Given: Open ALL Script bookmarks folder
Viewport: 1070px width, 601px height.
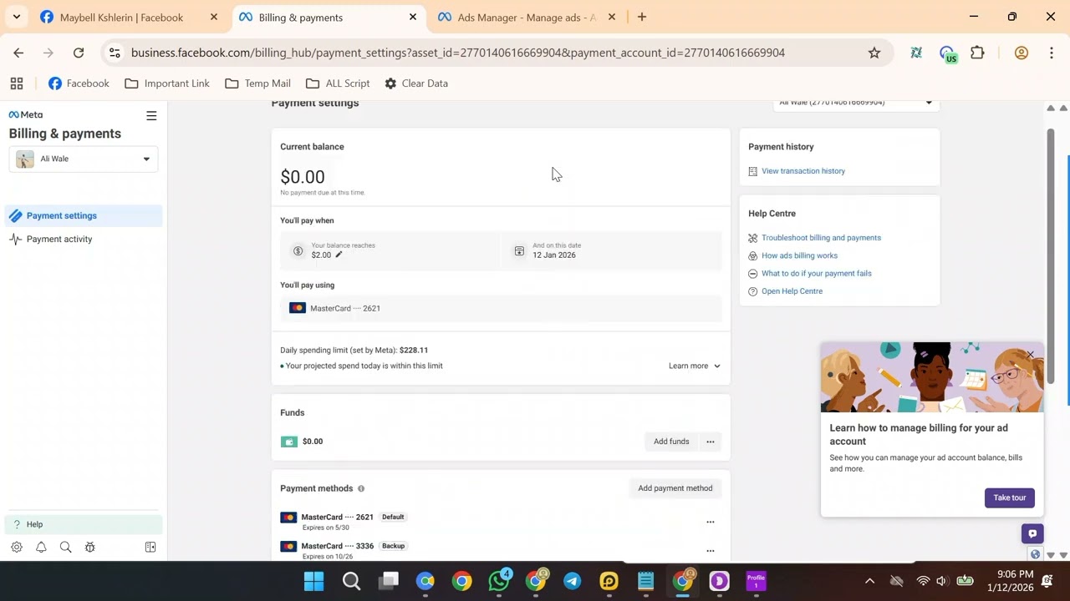Looking at the screenshot, I should coord(338,83).
